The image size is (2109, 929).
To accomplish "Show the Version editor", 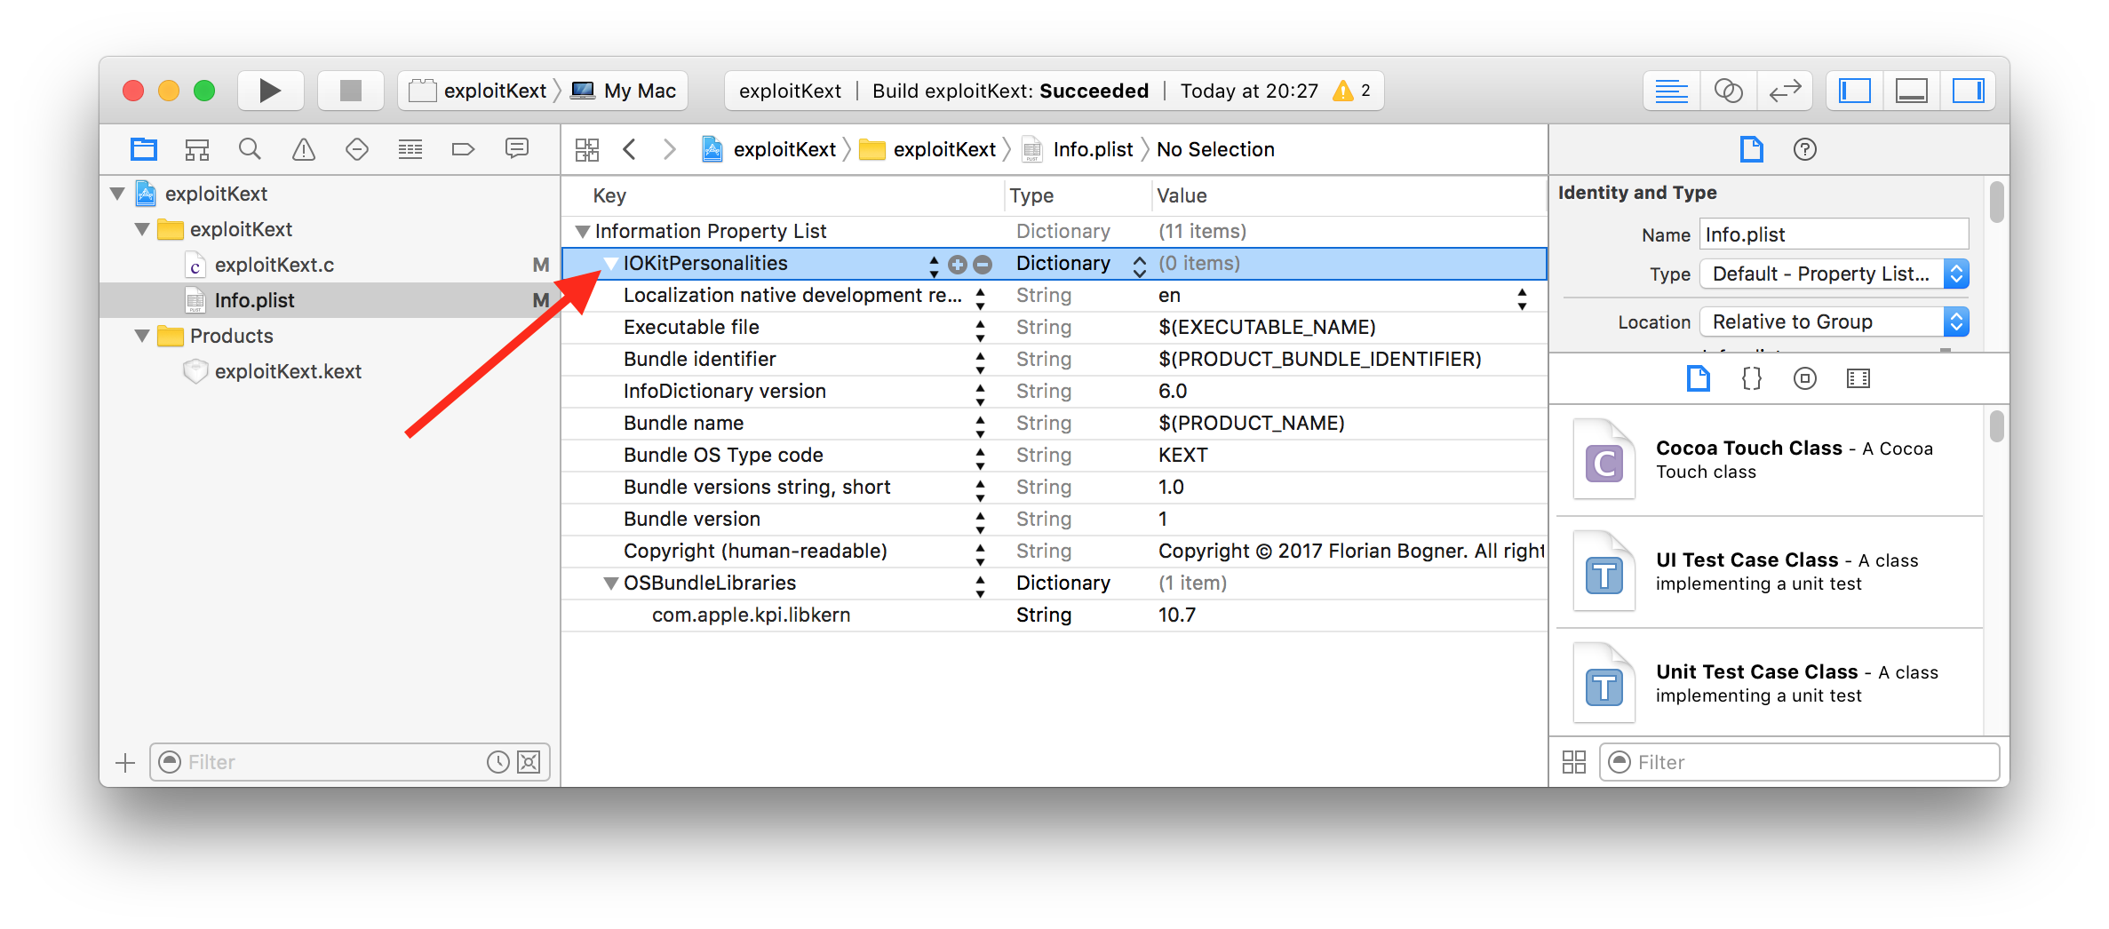I will click(x=1784, y=91).
